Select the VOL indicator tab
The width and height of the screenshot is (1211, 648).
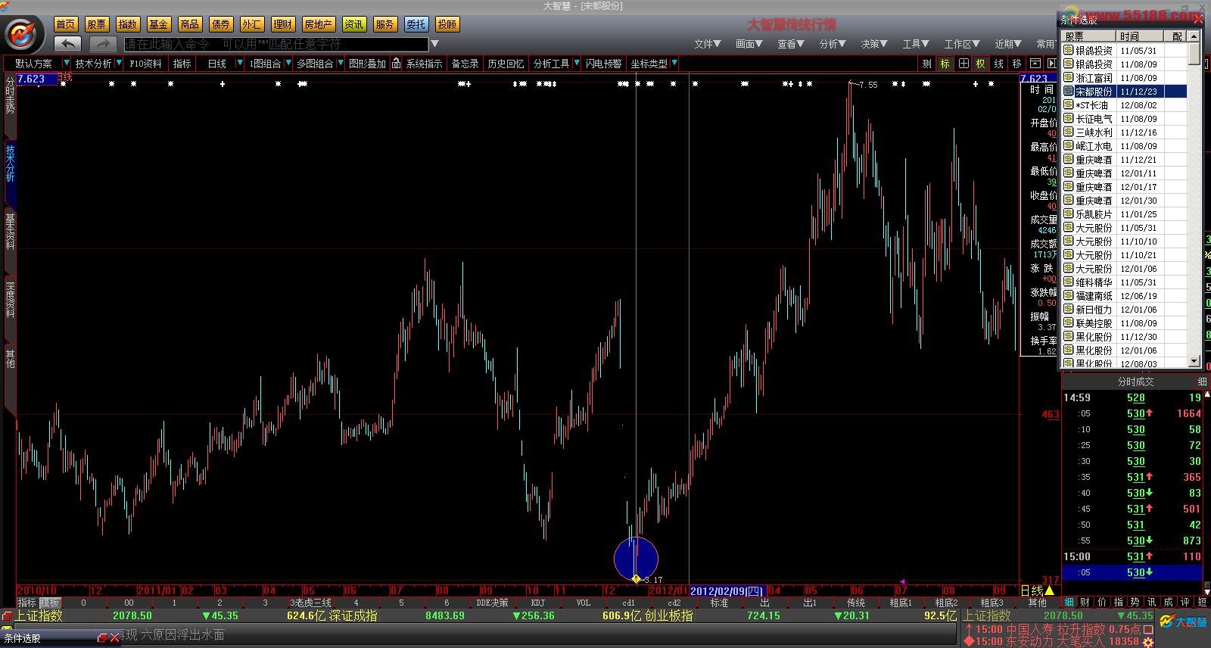click(x=583, y=603)
